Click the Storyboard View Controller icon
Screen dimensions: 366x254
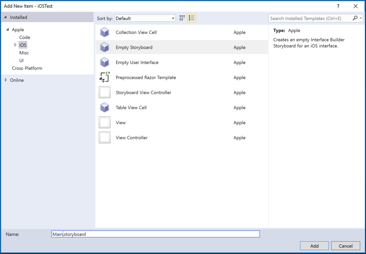click(105, 92)
